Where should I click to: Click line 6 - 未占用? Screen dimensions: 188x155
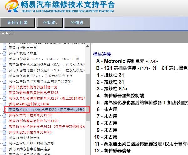[107, 109]
